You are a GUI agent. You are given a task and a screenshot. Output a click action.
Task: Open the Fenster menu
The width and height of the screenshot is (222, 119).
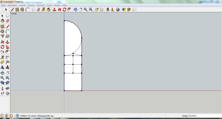pyautogui.click(x=57, y=5)
